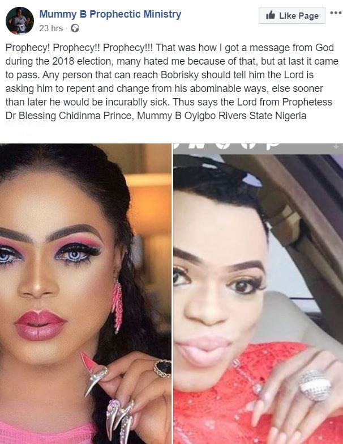
Task: Open the three-dots post options menu
Action: pyautogui.click(x=336, y=12)
